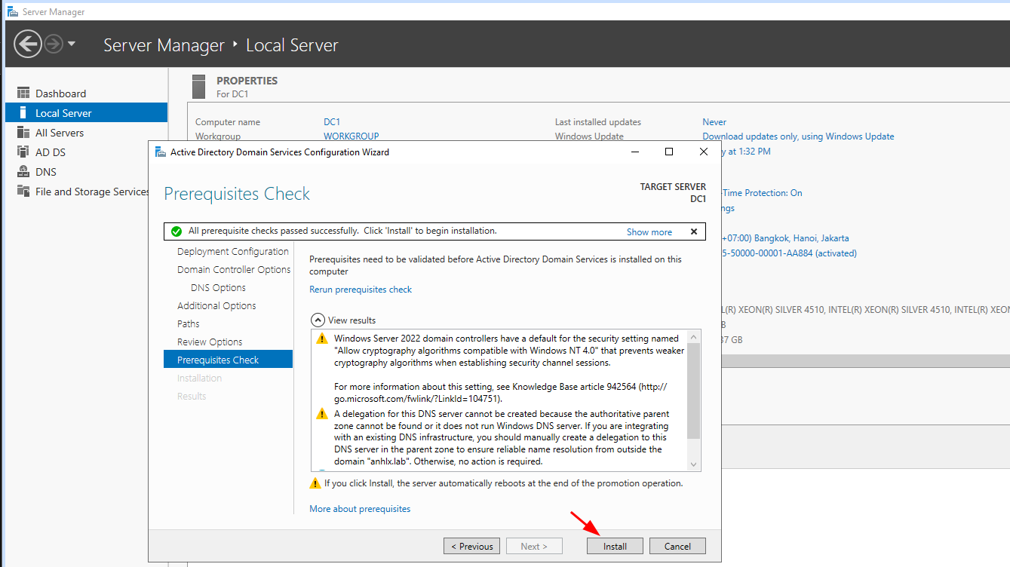Dismiss the prerequisite notification bar
The height and width of the screenshot is (567, 1010).
click(x=693, y=231)
